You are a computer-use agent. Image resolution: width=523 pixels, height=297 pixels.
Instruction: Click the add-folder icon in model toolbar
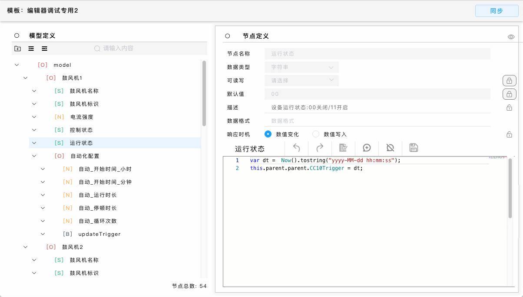click(17, 49)
